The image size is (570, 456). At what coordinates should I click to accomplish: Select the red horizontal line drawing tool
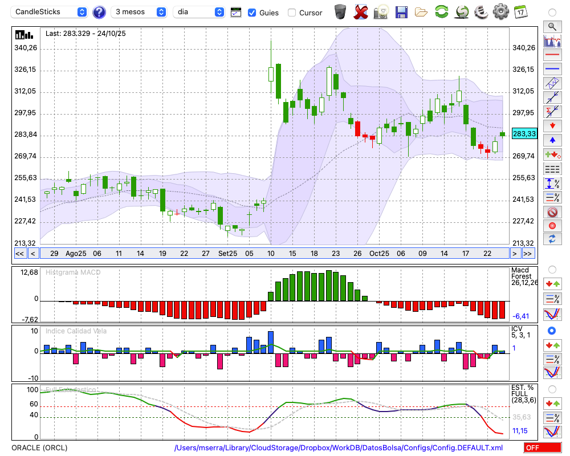(x=552, y=55)
